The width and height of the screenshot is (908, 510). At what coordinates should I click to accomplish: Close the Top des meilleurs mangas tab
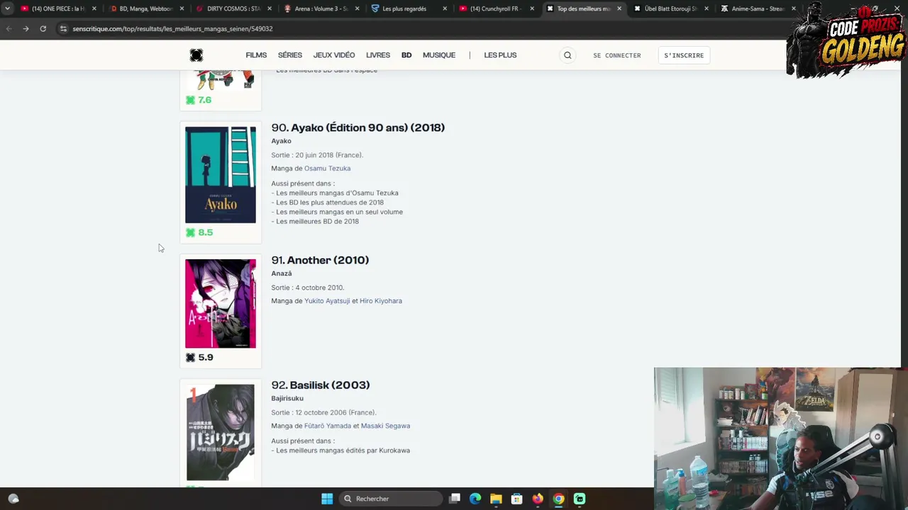pos(619,8)
